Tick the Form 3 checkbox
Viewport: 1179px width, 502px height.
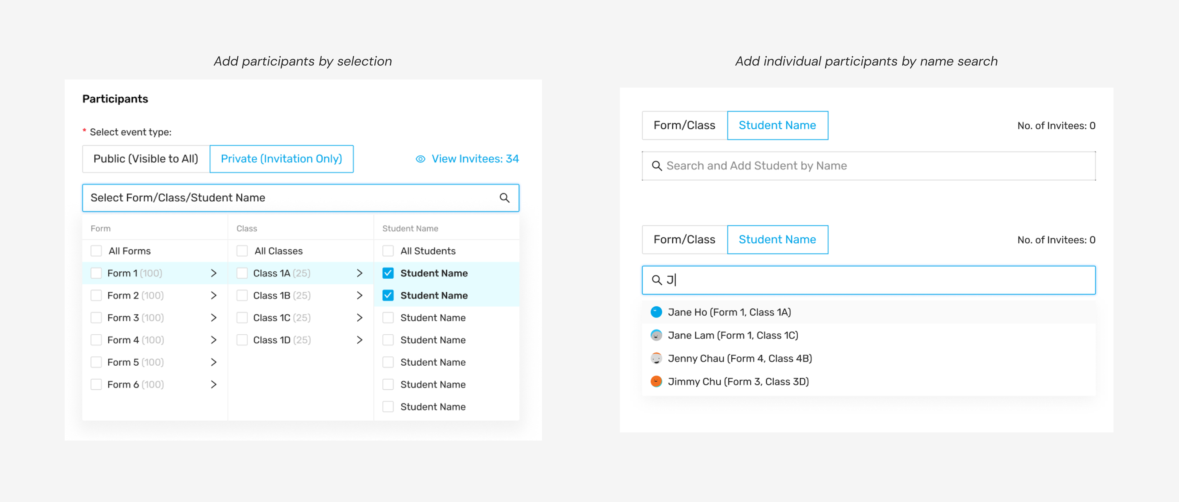(96, 317)
